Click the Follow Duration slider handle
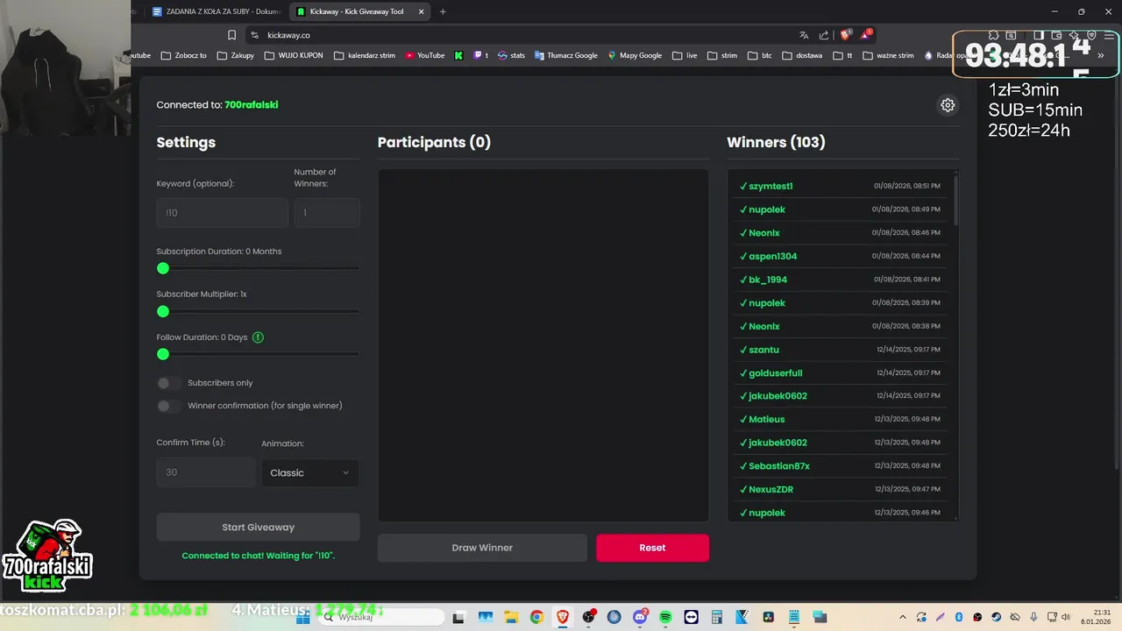1122x631 pixels. tap(163, 354)
